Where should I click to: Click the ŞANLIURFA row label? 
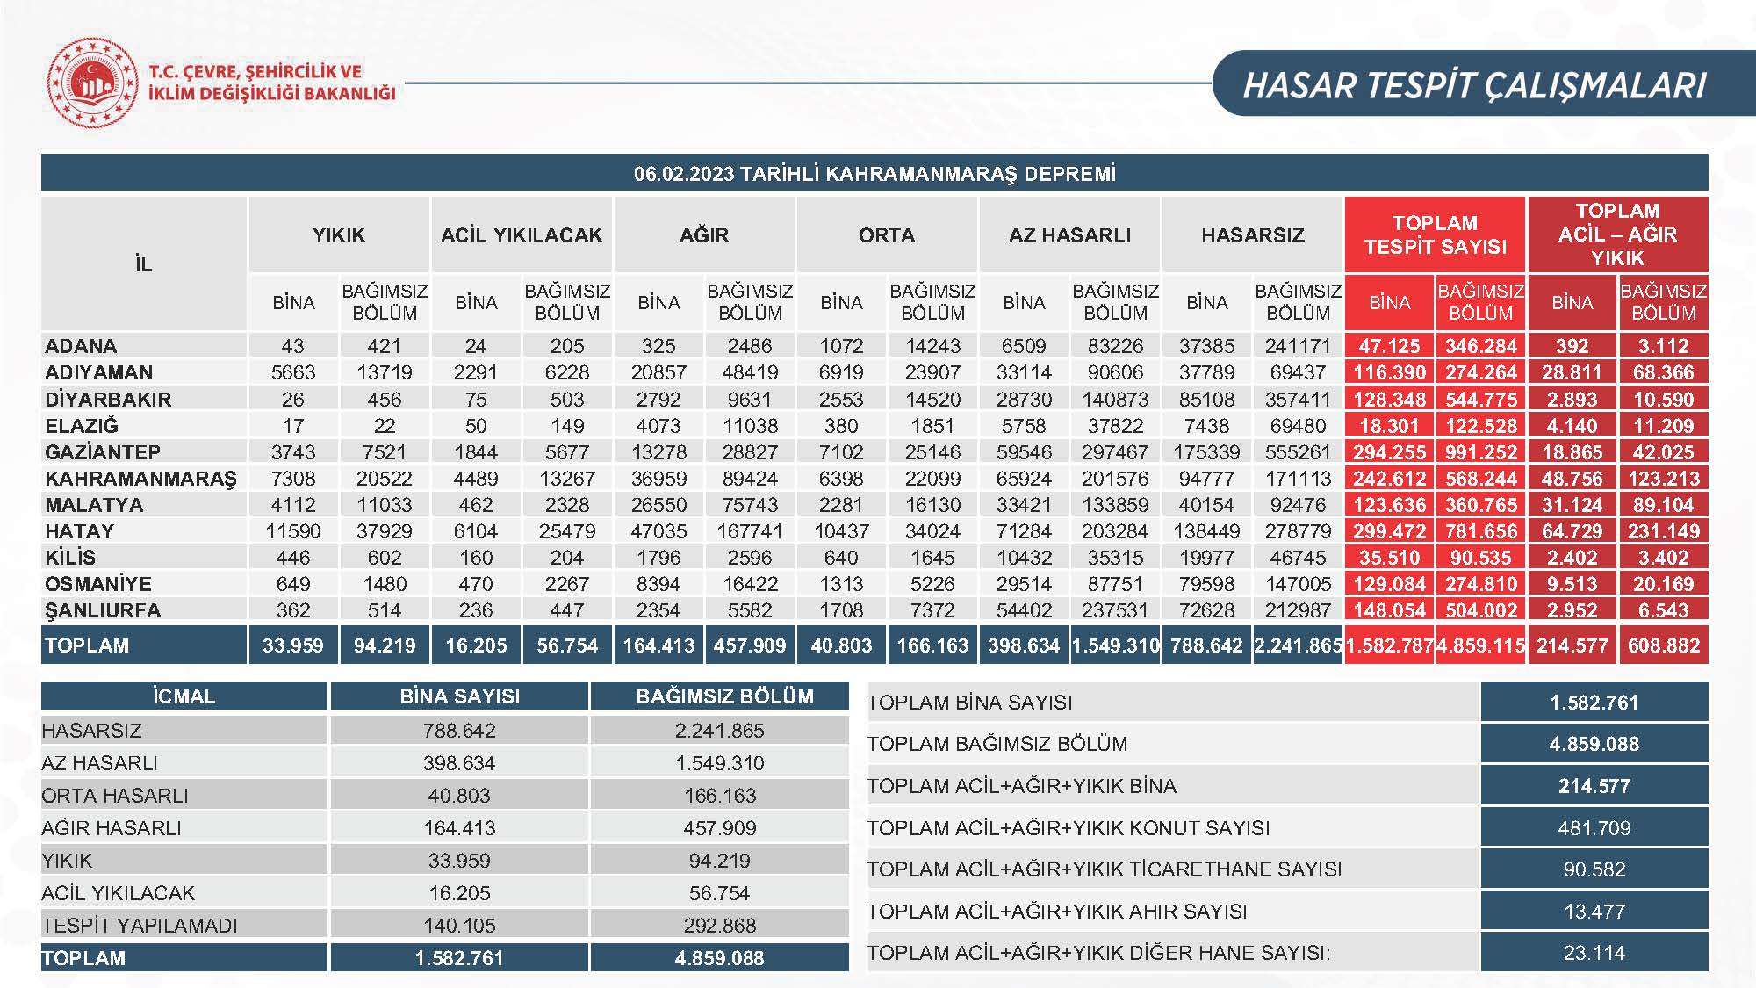[103, 610]
